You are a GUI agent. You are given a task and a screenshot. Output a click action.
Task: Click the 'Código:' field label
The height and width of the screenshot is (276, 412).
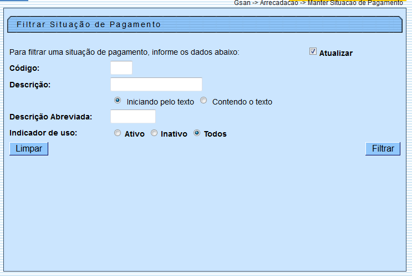(x=25, y=68)
